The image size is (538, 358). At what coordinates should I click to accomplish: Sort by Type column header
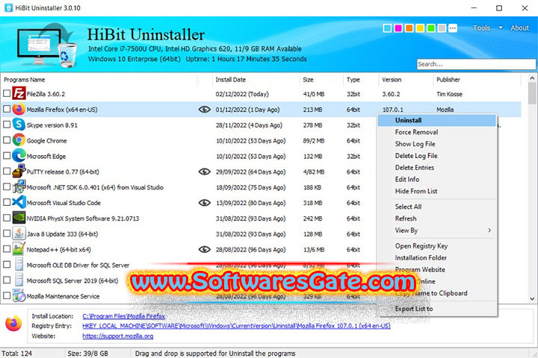point(353,80)
